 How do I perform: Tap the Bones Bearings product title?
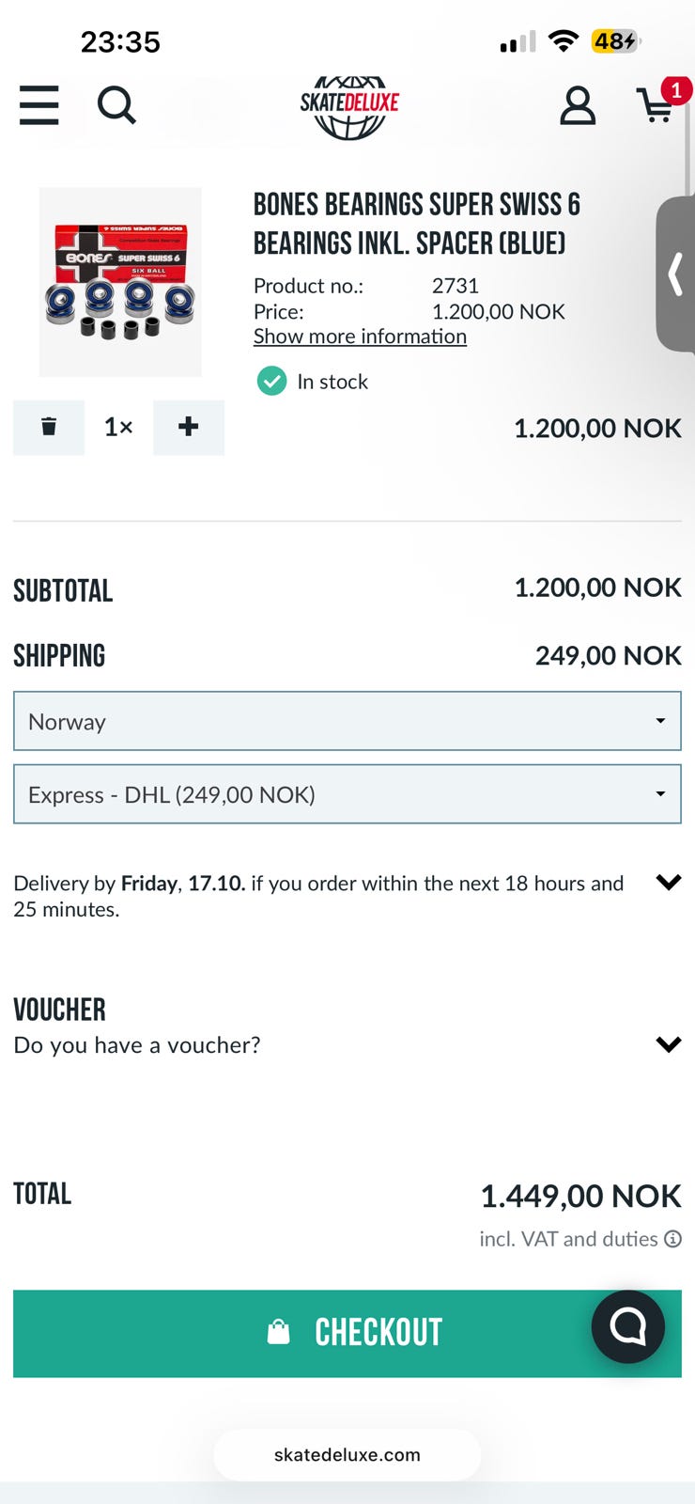coord(417,224)
